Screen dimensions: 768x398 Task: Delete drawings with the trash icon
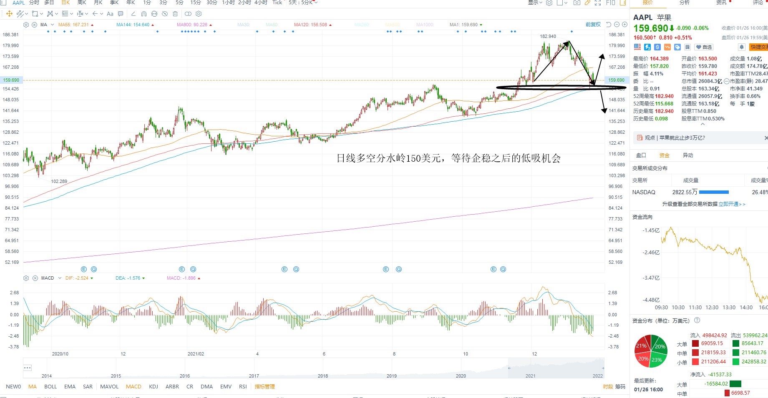pyautogui.click(x=175, y=14)
